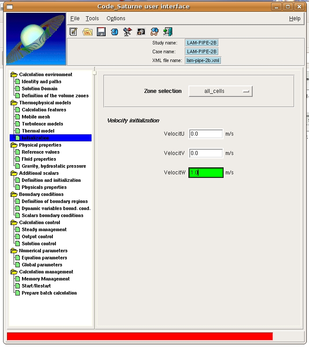Select Physicals properties tree item
This screenshot has width=309, height=347.
44,188
